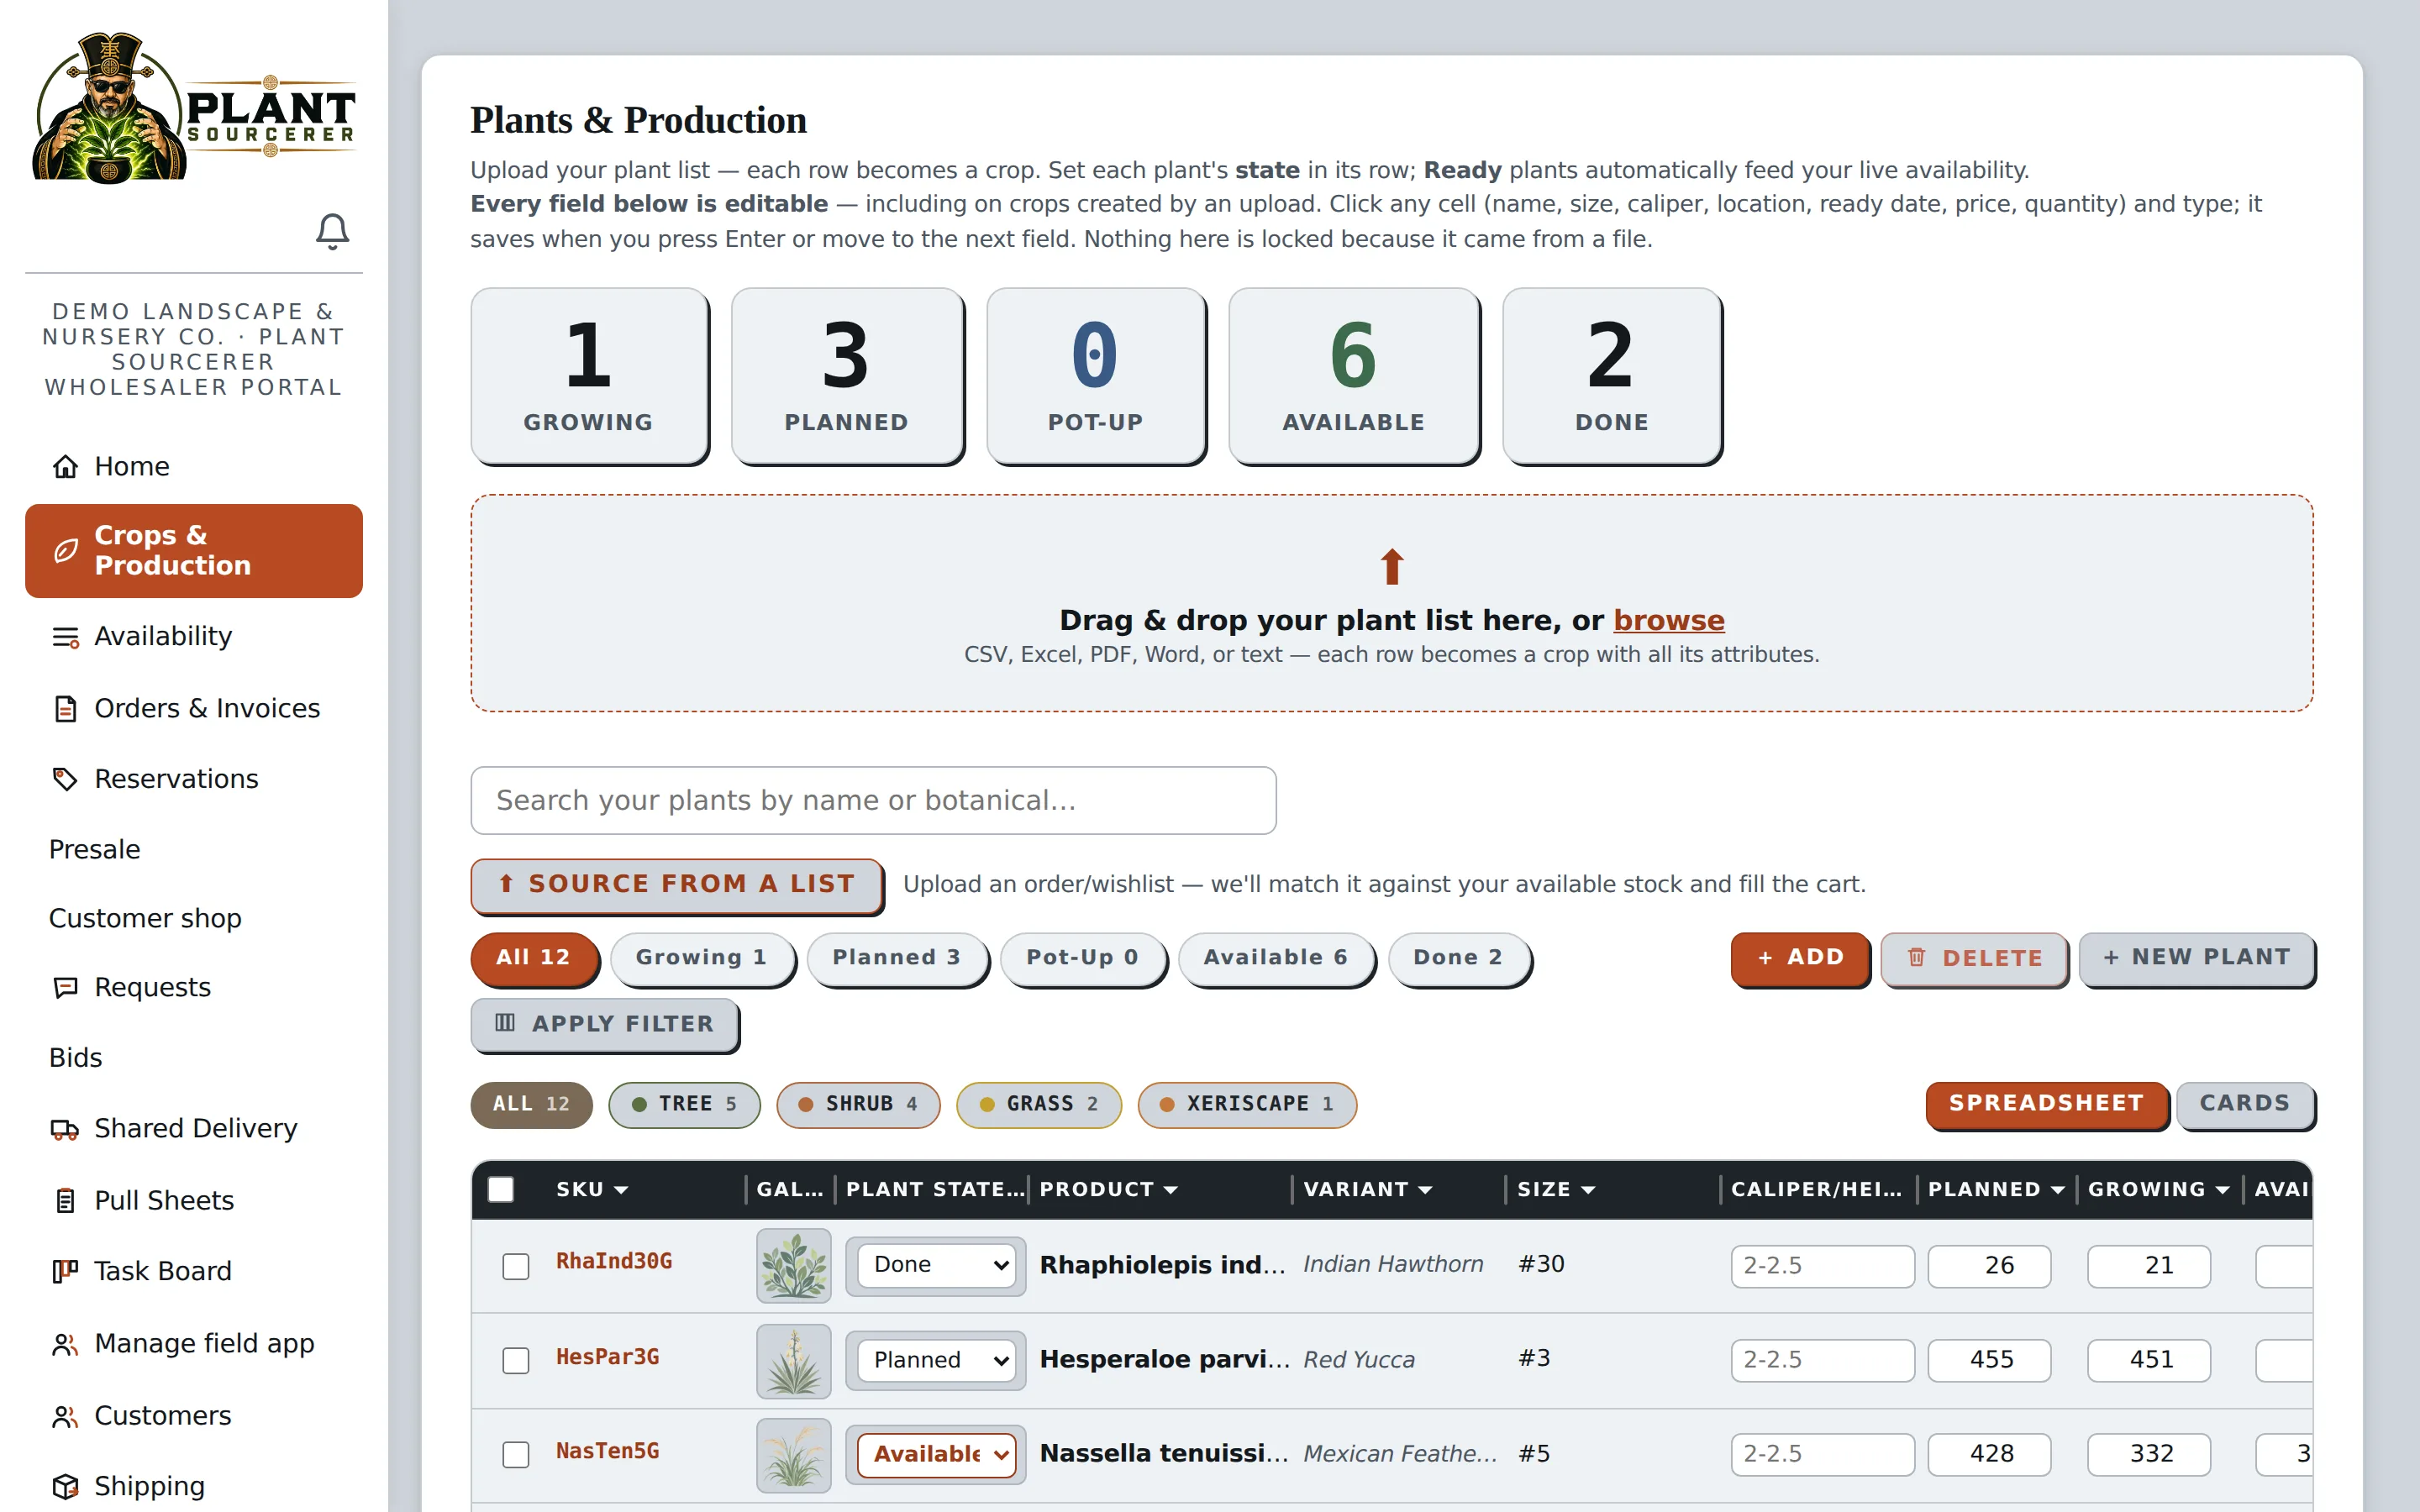
Task: Open Variant column dropdown arrow
Action: (x=1425, y=1190)
